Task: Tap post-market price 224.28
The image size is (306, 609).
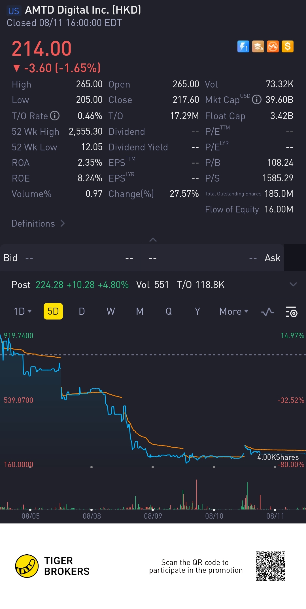Action: (x=50, y=285)
